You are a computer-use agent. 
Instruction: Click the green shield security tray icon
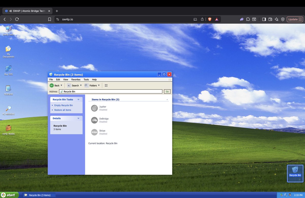tap(282, 195)
